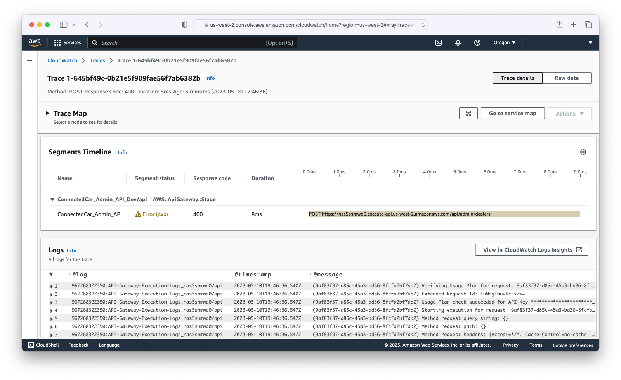Click Go to service map

click(512, 113)
